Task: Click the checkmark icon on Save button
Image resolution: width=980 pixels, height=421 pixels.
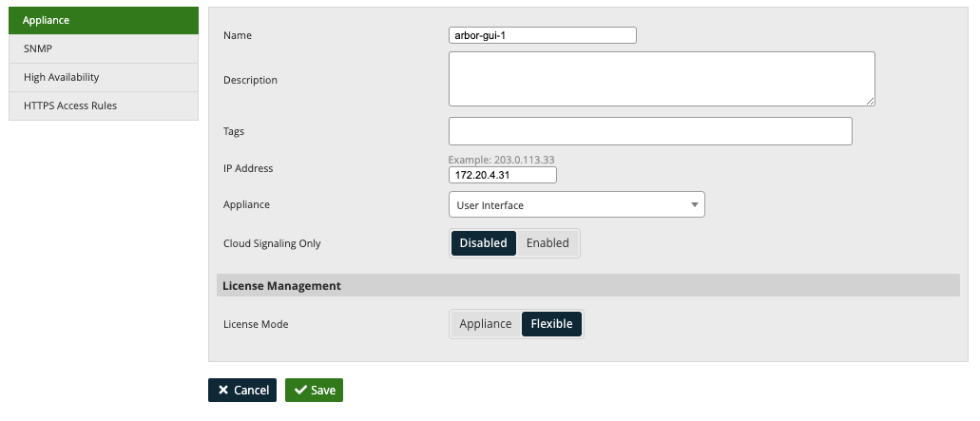Action: (x=300, y=390)
